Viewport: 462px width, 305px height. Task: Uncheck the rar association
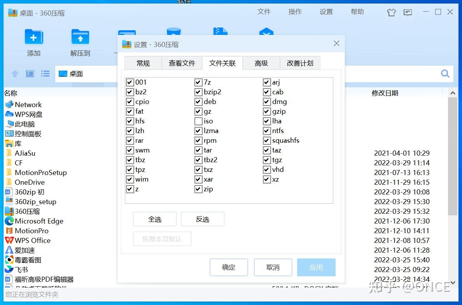130,140
